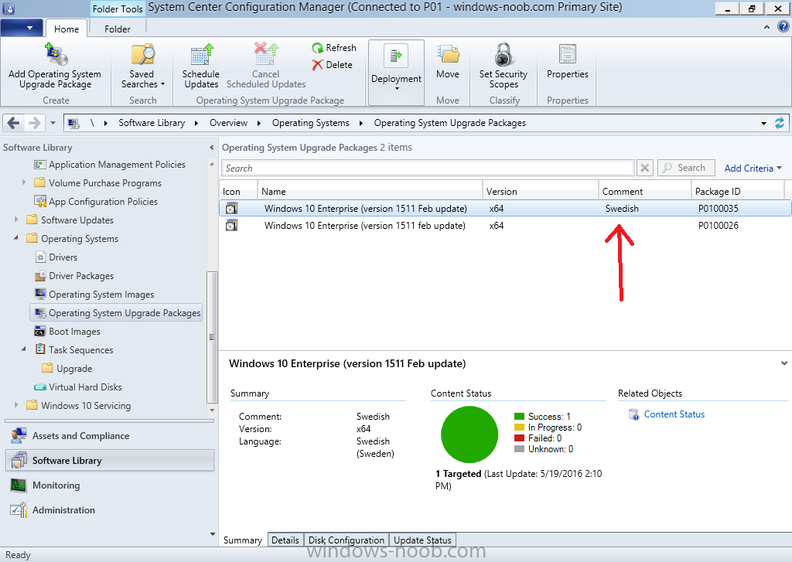Viewport: 792px width, 562px height.
Task: Click Operating System Upgrade Packages breadcrumb
Action: pyautogui.click(x=450, y=123)
